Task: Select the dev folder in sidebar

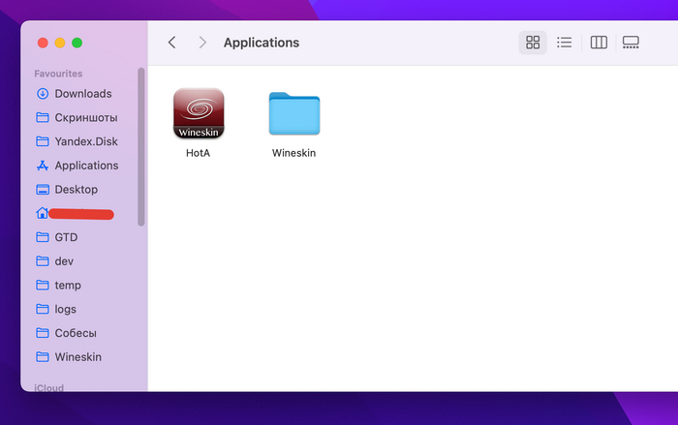Action: [64, 261]
